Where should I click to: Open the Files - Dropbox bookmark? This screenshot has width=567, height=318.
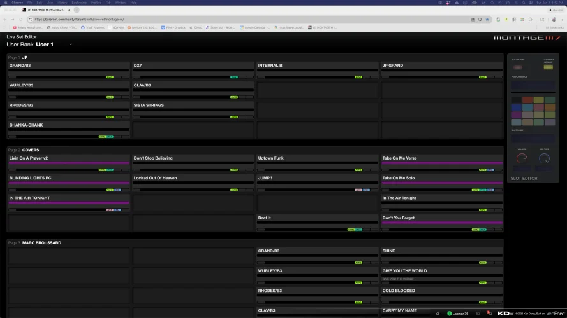point(173,27)
